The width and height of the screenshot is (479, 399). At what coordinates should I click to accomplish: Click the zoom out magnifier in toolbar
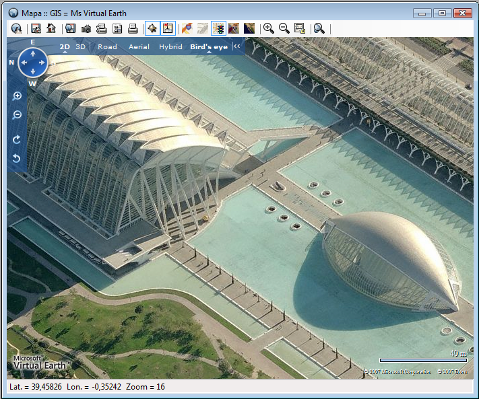point(284,28)
